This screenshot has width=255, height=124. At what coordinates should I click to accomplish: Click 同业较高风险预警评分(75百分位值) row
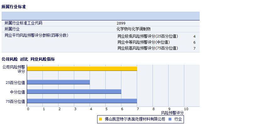point(157,48)
